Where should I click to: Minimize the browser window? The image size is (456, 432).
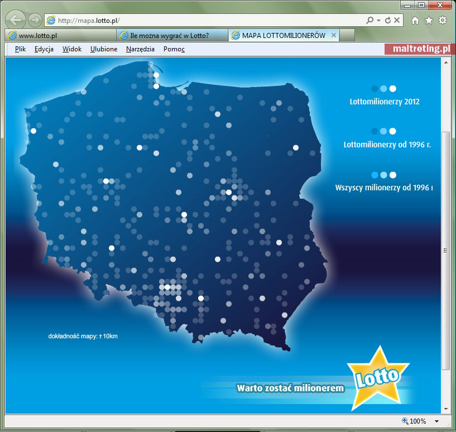coord(407,5)
